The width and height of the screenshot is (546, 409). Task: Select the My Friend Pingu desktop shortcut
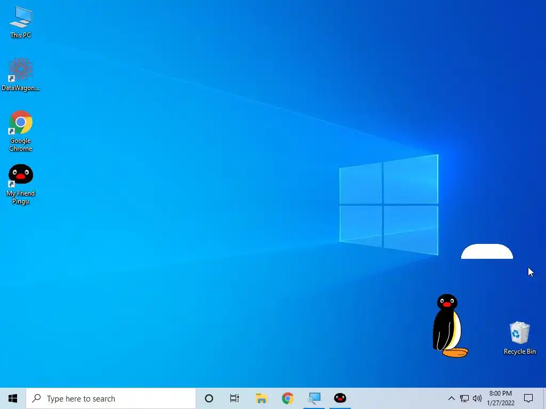click(x=21, y=184)
